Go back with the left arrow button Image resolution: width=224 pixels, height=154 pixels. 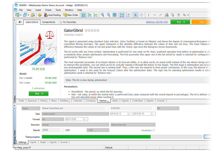tap(20, 22)
